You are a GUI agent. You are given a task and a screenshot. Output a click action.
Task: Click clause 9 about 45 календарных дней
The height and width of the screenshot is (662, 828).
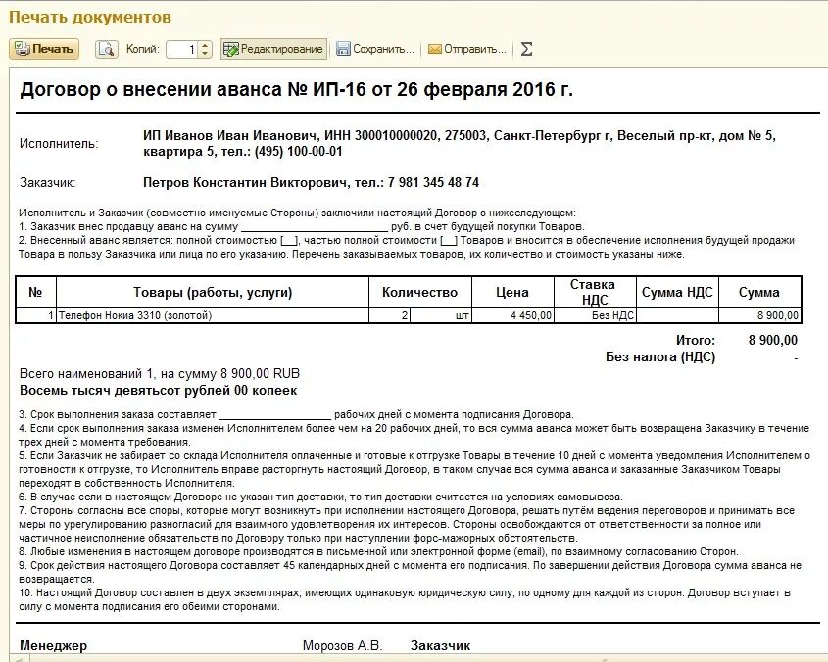[x=410, y=572]
